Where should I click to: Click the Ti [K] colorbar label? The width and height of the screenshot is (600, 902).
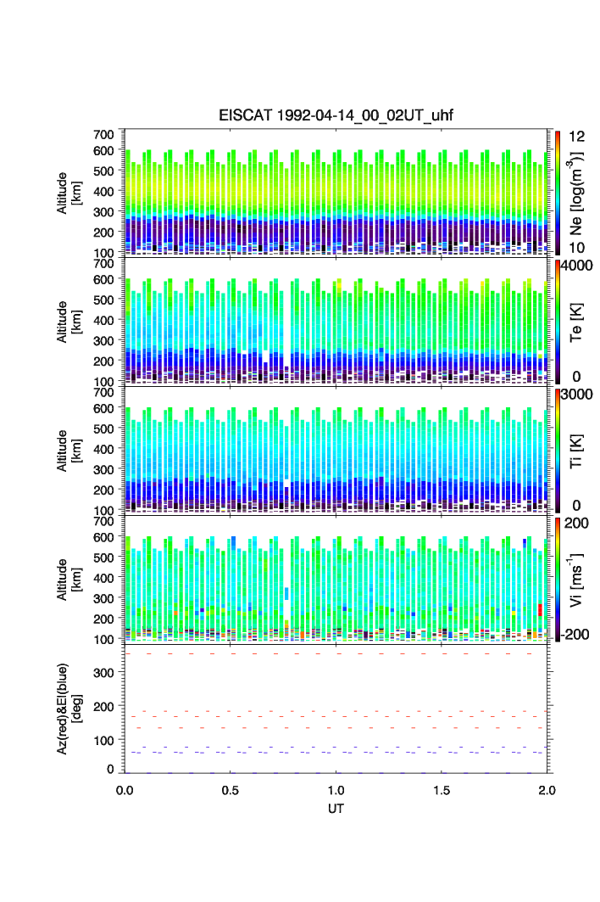click(576, 451)
